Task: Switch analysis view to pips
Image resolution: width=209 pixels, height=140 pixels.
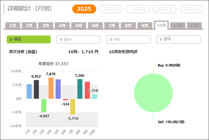Action: 78,39
